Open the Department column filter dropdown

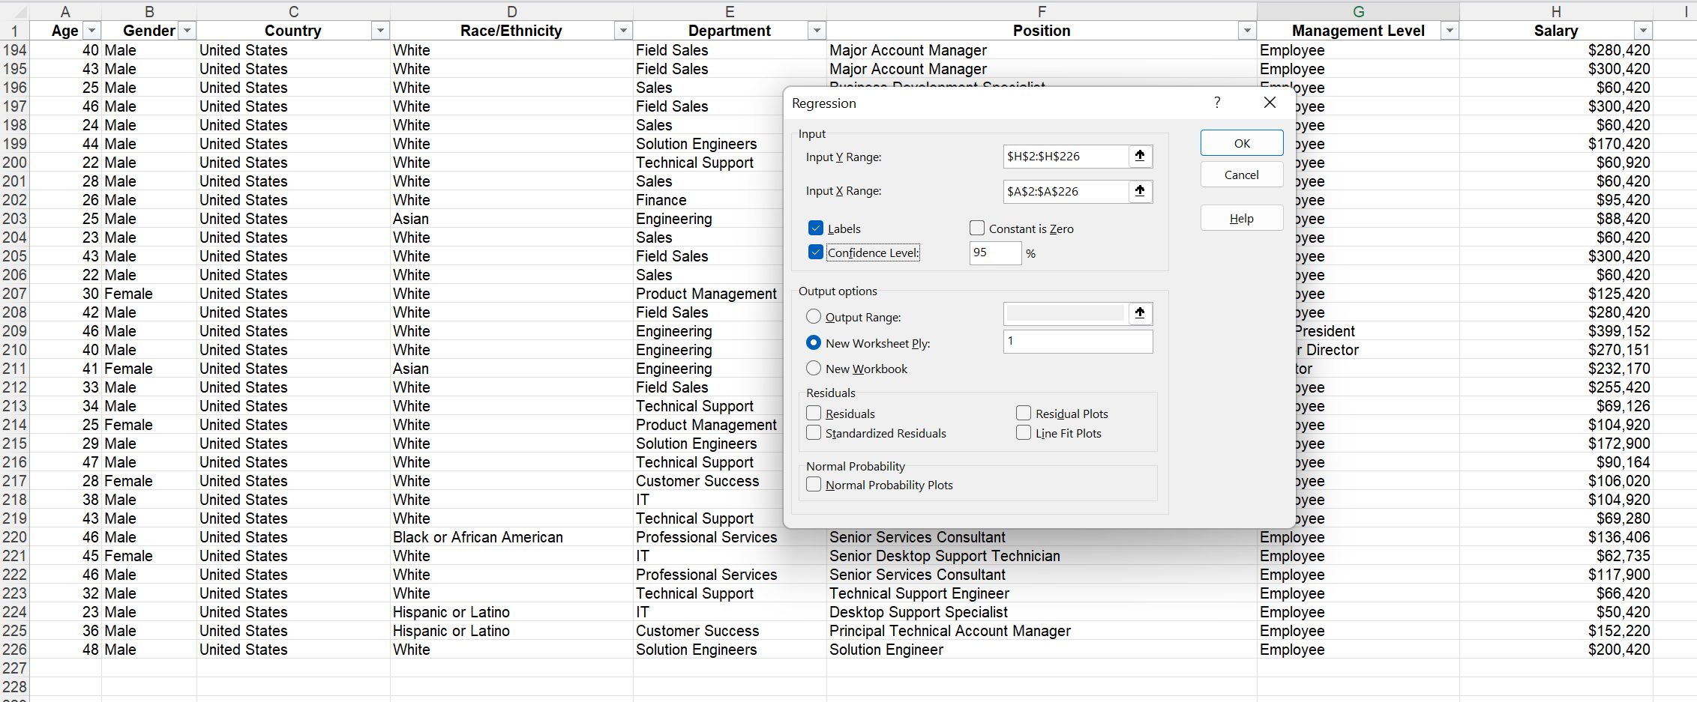tap(817, 31)
